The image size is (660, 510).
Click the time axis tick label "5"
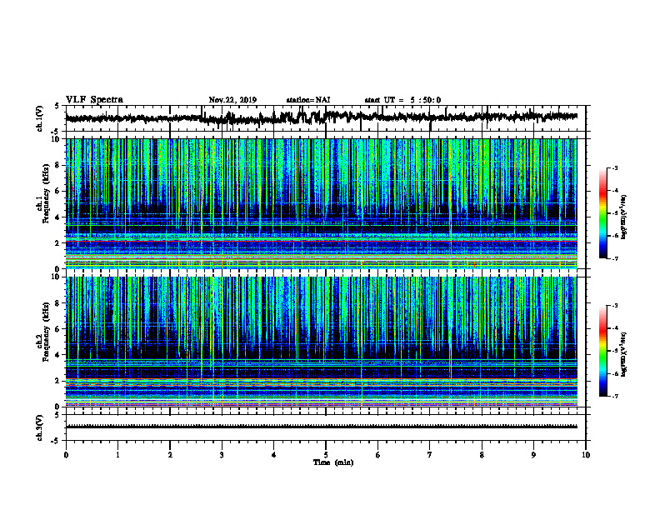326,455
